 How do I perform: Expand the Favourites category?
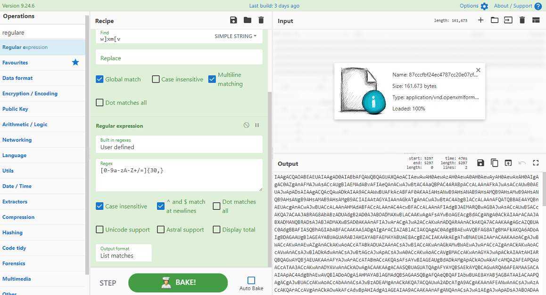point(42,63)
